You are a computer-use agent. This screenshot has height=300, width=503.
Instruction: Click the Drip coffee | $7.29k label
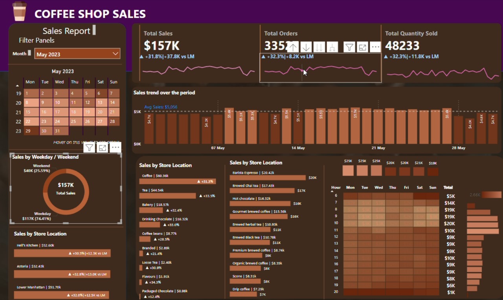(248, 289)
